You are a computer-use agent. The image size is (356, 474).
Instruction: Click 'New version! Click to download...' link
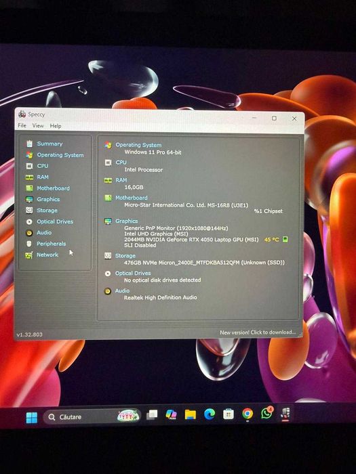pyautogui.click(x=258, y=332)
